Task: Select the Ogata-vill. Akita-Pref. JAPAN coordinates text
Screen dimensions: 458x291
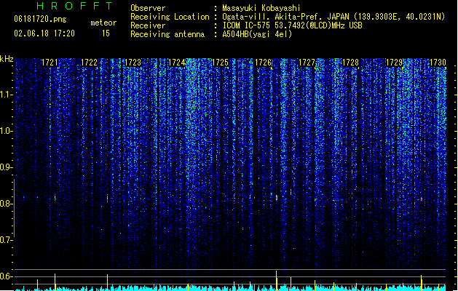Action: click(333, 17)
